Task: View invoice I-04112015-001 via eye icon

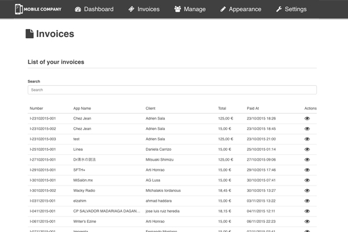Action: tap(307, 211)
